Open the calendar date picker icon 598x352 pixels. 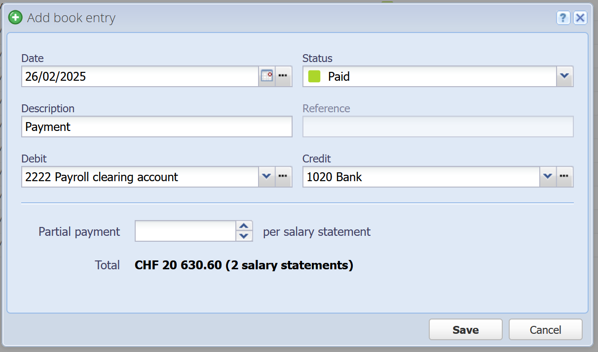(x=266, y=76)
